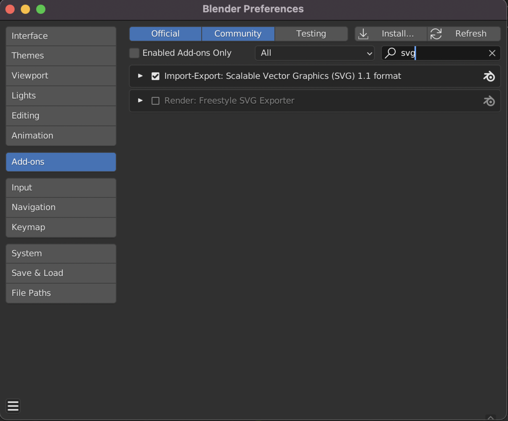508x421 pixels.
Task: Open the Save & Load section
Action: tap(61, 273)
